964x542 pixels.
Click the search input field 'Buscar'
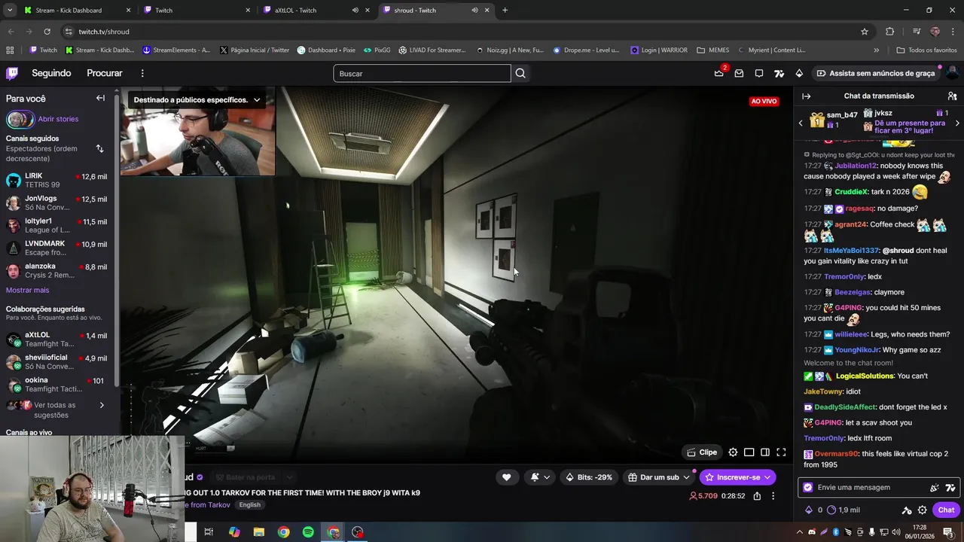[422, 73]
